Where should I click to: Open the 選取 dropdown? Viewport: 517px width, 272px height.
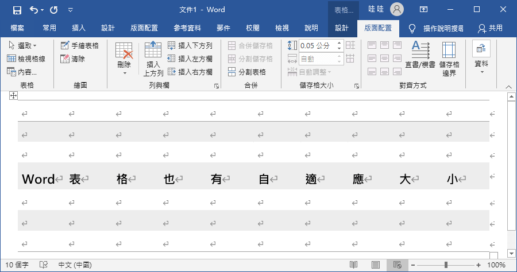[x=22, y=45]
